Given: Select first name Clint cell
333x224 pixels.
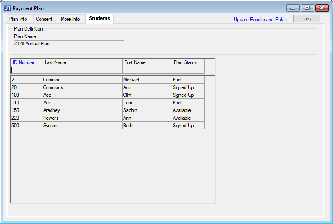Looking at the screenshot, I should pos(147,95).
